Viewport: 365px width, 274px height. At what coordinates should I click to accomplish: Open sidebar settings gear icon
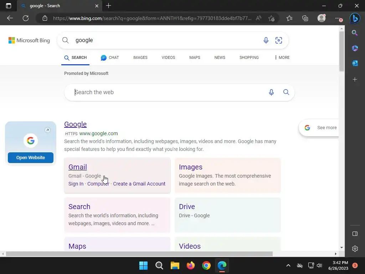(x=355, y=249)
